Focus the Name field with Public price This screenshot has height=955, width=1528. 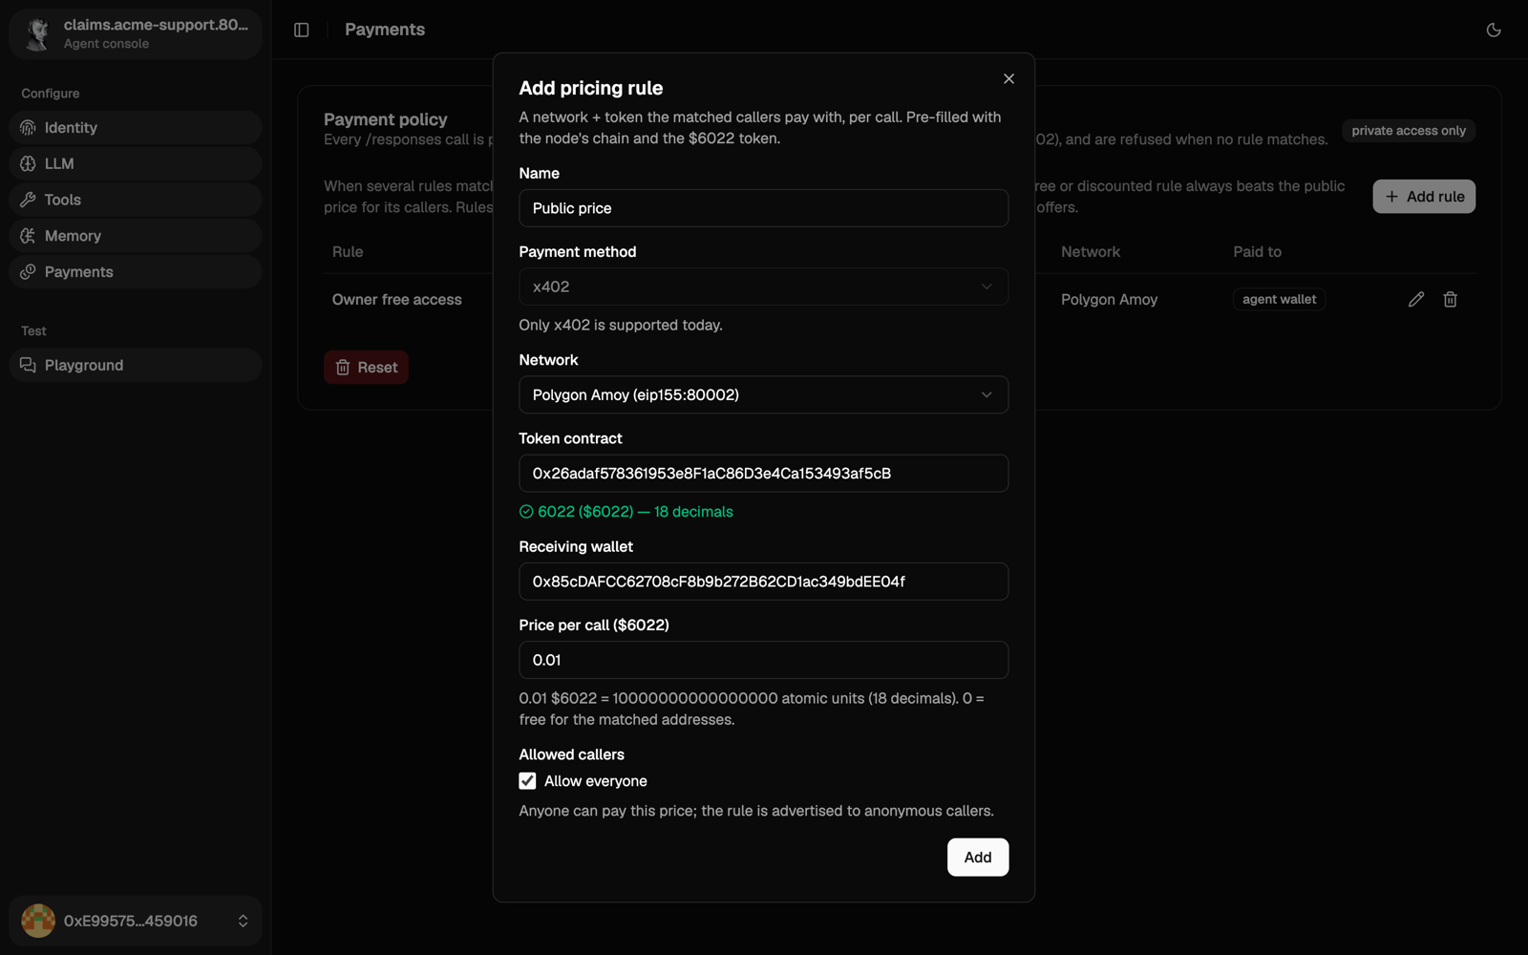(x=763, y=208)
